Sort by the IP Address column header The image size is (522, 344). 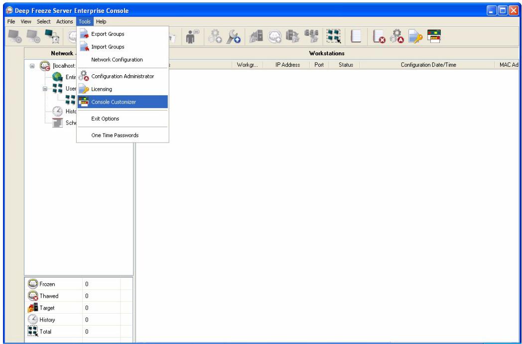tap(286, 65)
